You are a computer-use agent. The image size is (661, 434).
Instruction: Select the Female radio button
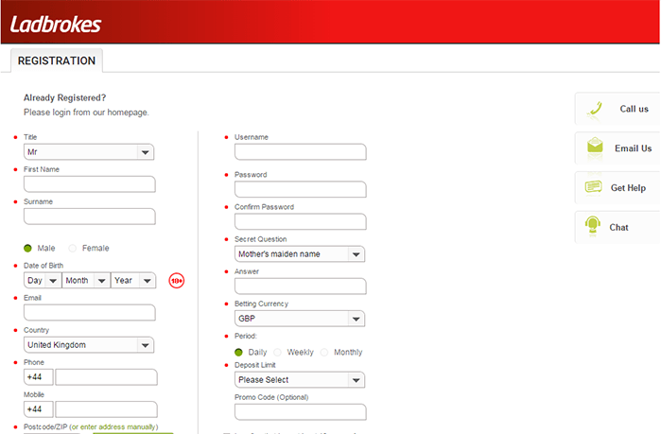[x=73, y=248]
